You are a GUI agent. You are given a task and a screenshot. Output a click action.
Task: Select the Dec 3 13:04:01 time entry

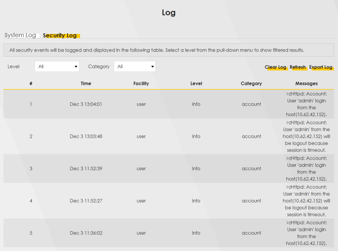(x=86, y=104)
